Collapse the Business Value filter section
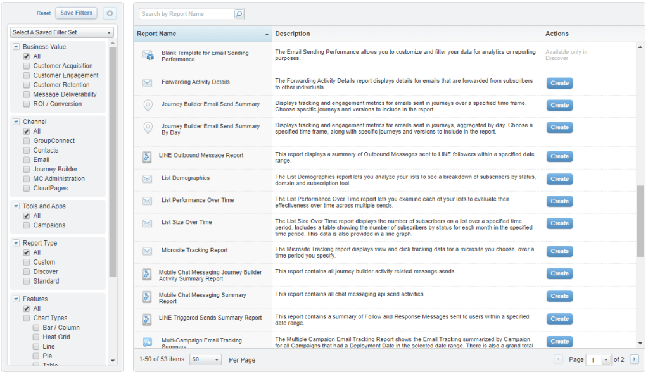The image size is (648, 374). click(16, 47)
